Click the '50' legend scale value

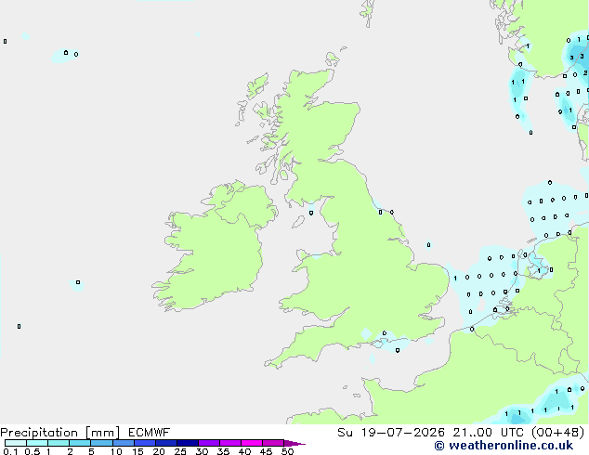[287, 451]
